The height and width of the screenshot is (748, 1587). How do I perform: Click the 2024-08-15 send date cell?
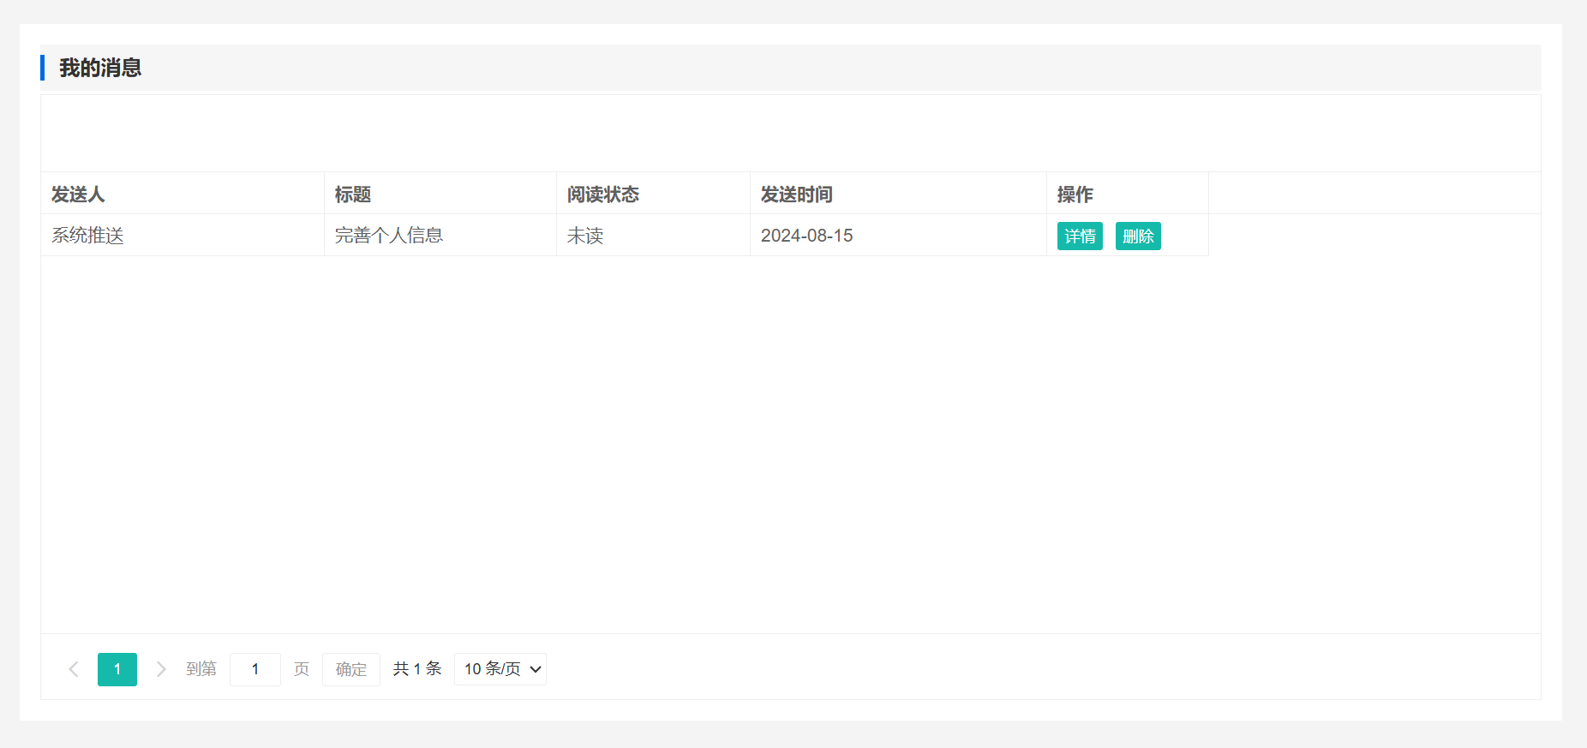tap(806, 236)
